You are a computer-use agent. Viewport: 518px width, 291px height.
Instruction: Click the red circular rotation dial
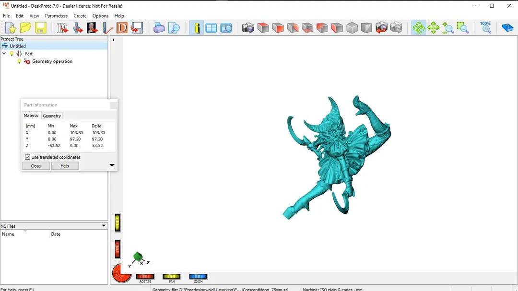click(x=121, y=273)
